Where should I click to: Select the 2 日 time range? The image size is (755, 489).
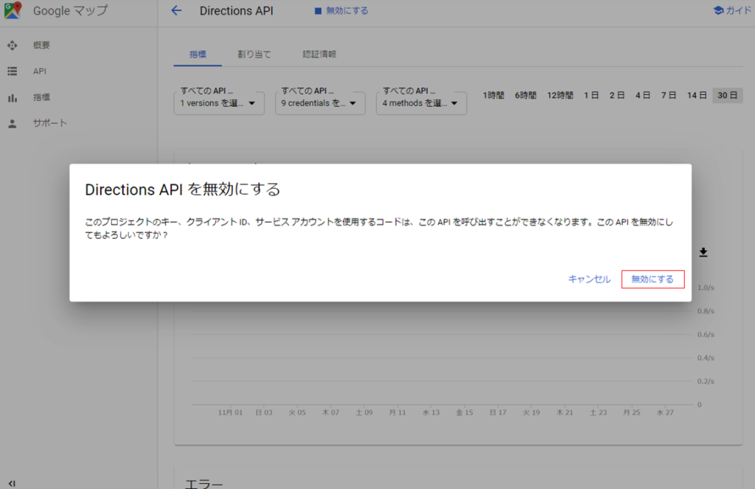click(617, 95)
